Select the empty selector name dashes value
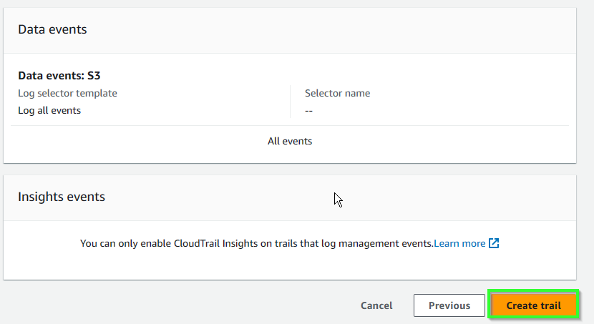The width and height of the screenshot is (594, 324). coord(308,111)
